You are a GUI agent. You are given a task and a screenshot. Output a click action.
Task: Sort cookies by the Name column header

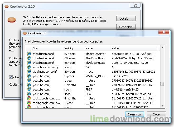point(97,48)
